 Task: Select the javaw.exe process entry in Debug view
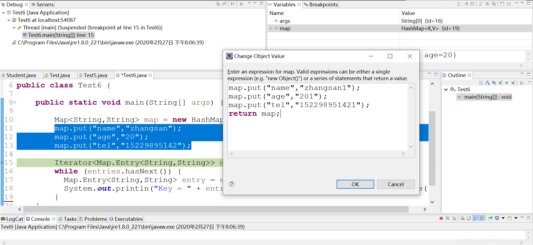[x=108, y=42]
